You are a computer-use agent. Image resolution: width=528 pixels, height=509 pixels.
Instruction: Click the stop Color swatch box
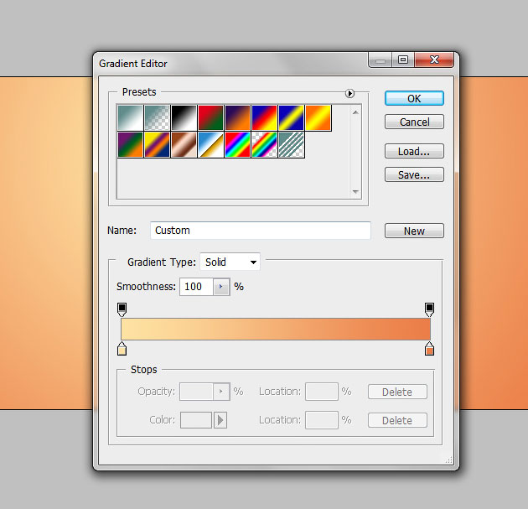[x=196, y=420]
